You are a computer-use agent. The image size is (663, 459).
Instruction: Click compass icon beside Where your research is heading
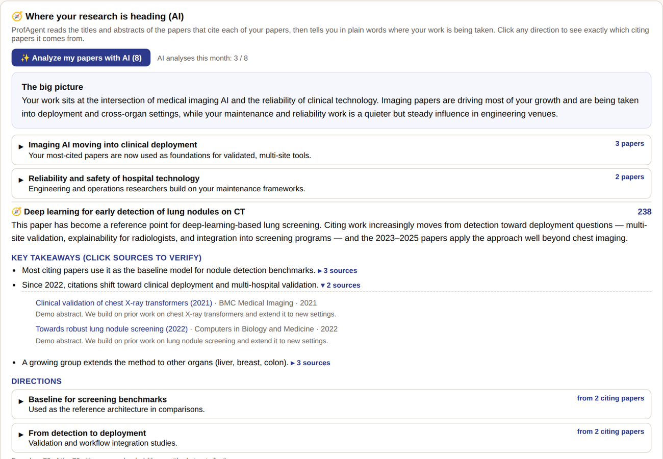(x=17, y=16)
